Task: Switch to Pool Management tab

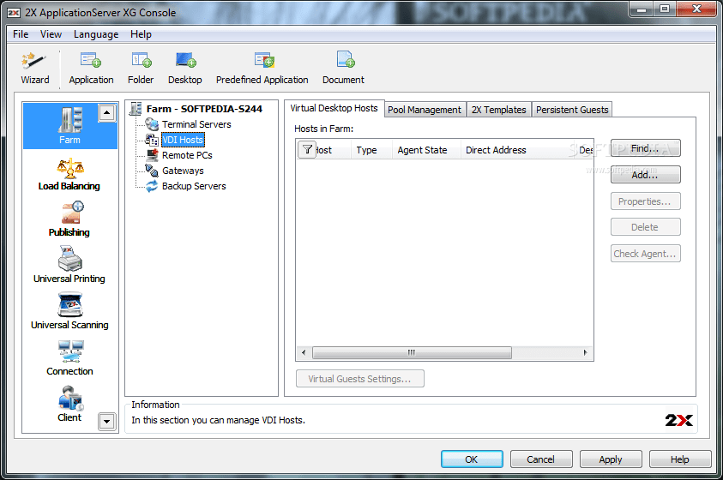Action: pos(425,110)
